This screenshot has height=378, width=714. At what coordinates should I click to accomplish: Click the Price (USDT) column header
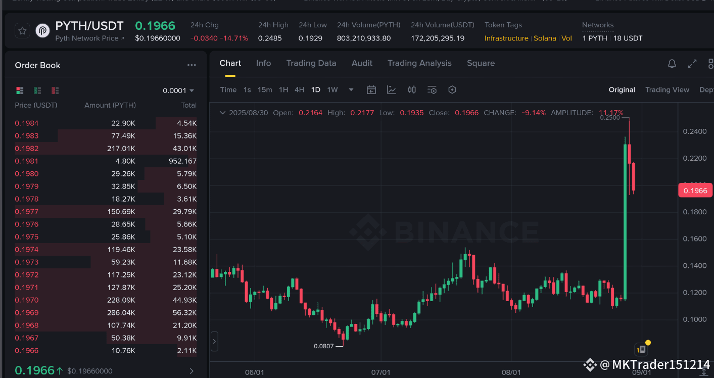pos(36,105)
